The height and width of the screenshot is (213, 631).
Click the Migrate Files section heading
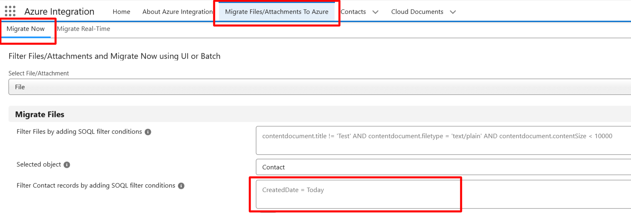coord(40,115)
